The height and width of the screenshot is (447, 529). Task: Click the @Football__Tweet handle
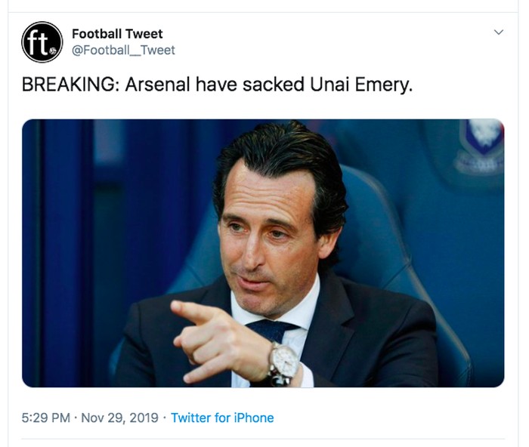[x=123, y=50]
